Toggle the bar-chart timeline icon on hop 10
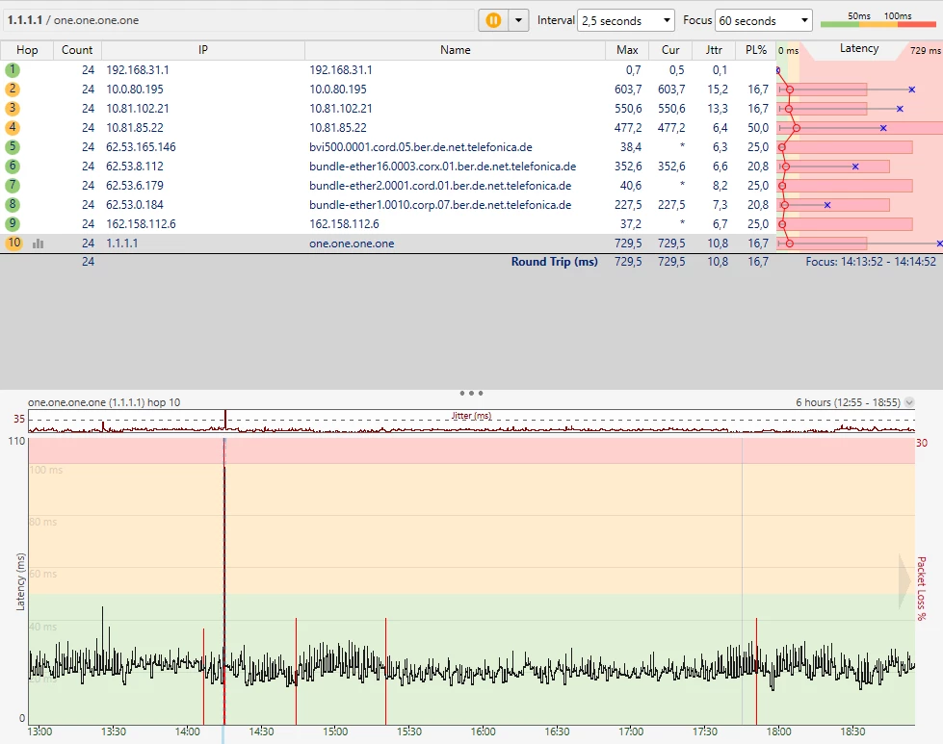 [x=39, y=244]
